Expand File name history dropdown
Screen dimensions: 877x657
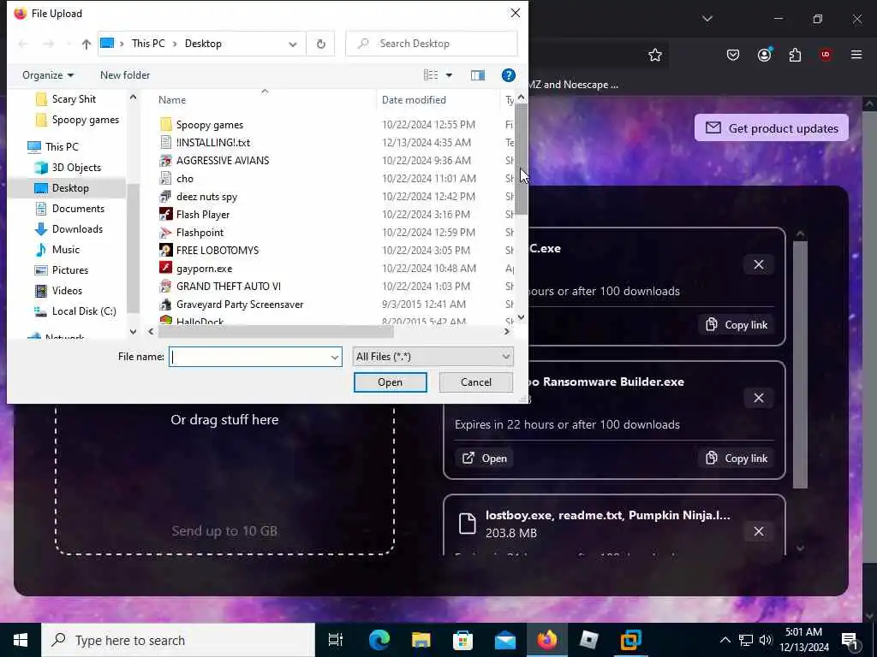335,357
